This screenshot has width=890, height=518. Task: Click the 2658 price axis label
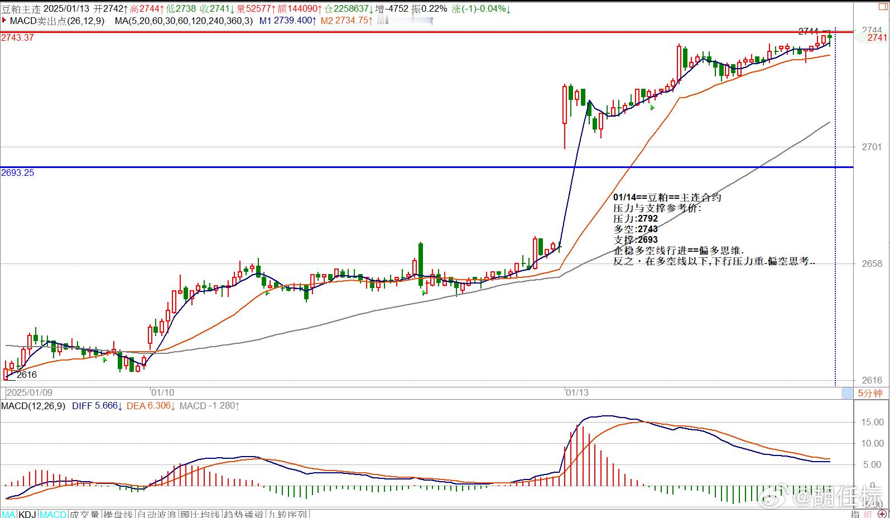[872, 263]
